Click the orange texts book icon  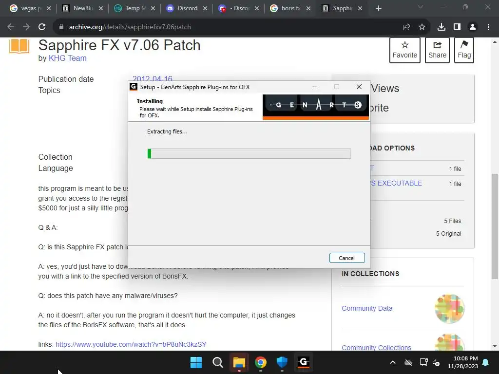(x=19, y=46)
